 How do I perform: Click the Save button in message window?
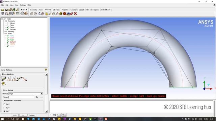point(59,115)
